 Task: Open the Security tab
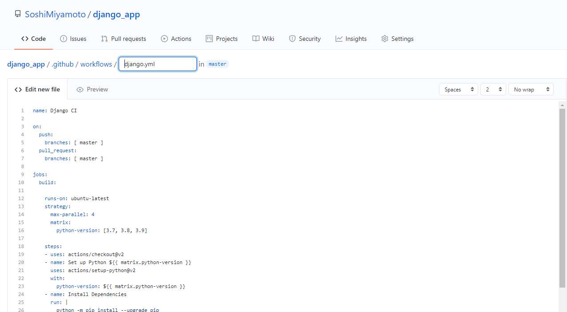pos(305,39)
